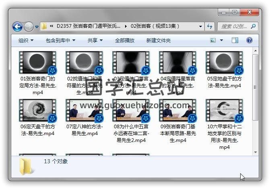Click the Back navigation arrow
Viewport: 270px width, 189px height.
coord(17,27)
